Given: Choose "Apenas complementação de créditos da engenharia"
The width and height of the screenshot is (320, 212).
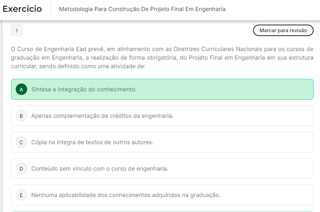Looking at the screenshot, I should [102, 116].
